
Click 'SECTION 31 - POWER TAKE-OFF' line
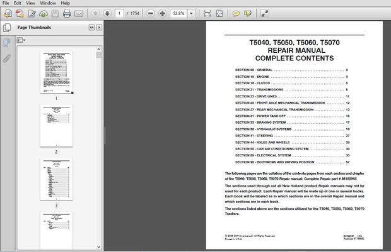click(292, 116)
